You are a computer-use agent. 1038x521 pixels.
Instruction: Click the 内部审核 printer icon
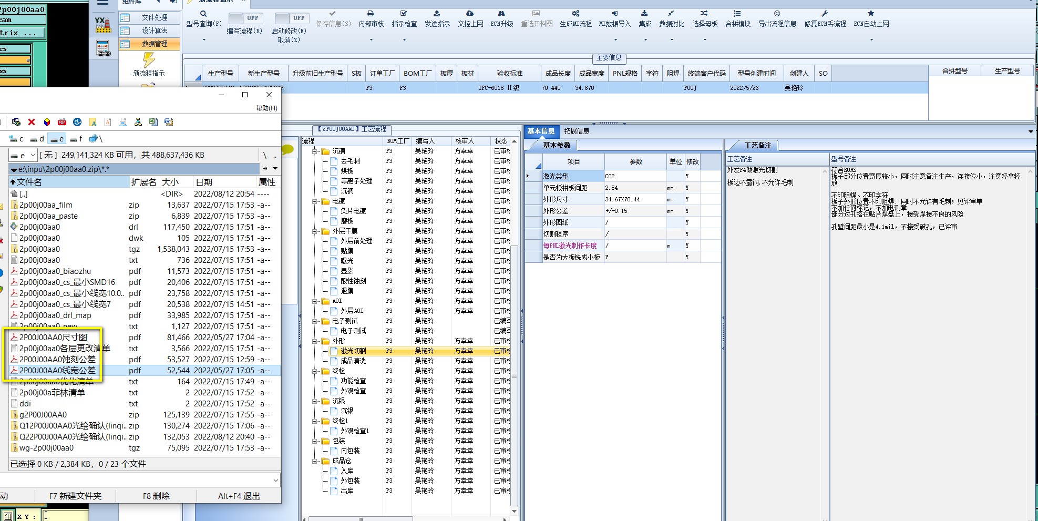point(371,14)
